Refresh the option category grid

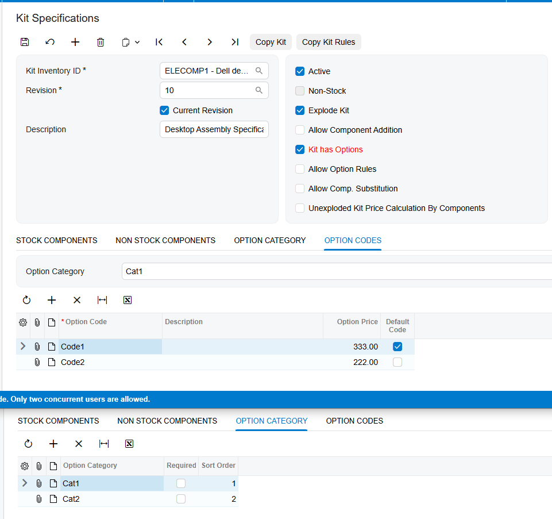(x=29, y=444)
